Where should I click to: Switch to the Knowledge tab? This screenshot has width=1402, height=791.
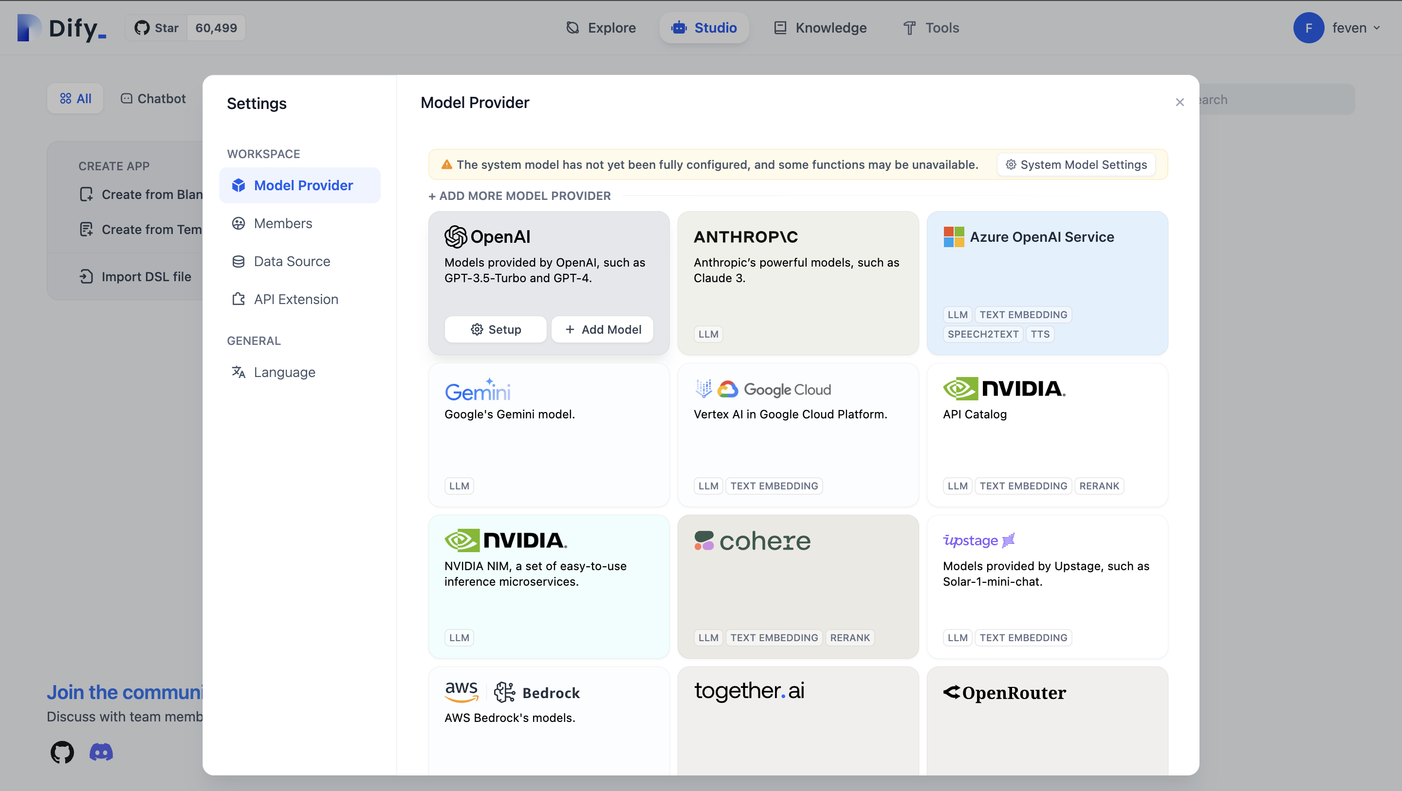[820, 28]
